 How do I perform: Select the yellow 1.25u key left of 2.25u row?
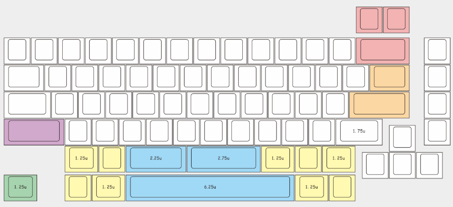(81, 159)
